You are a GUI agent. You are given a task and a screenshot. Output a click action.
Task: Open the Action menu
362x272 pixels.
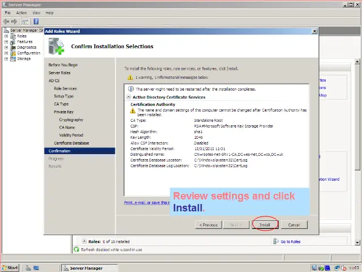pyautogui.click(x=21, y=12)
